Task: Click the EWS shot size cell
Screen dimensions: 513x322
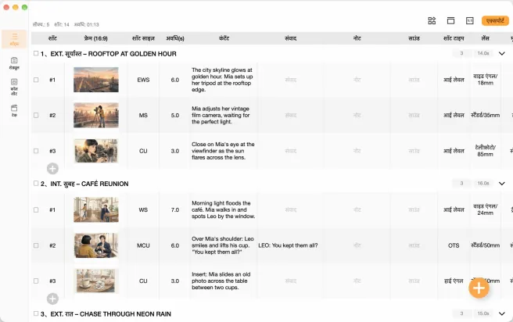Action: 143,80
